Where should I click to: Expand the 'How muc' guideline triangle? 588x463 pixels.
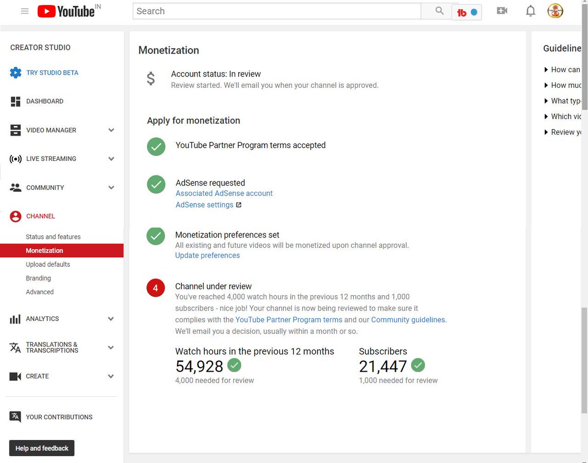click(x=546, y=85)
